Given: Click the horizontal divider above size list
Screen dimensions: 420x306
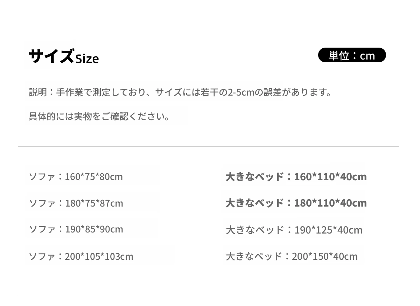Looking at the screenshot, I should pos(208,146).
